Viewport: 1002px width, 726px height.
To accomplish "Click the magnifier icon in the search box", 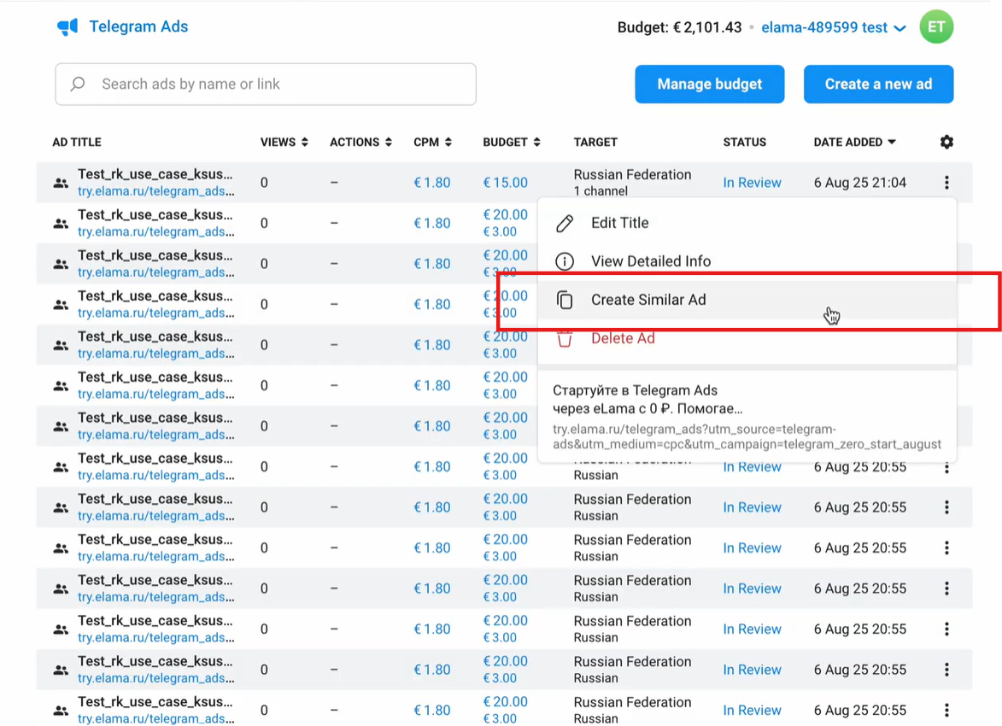I will pyautogui.click(x=78, y=84).
